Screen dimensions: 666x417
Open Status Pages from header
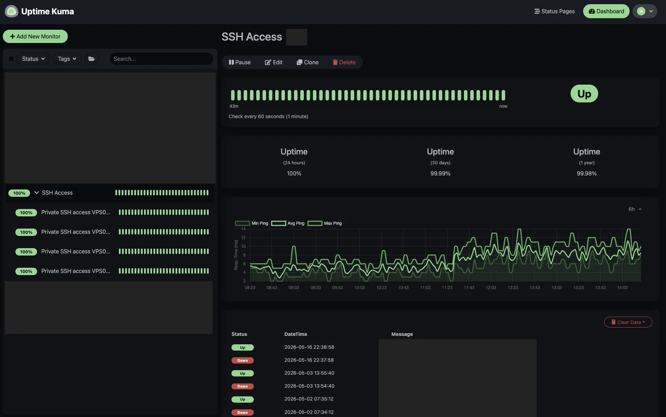(554, 11)
